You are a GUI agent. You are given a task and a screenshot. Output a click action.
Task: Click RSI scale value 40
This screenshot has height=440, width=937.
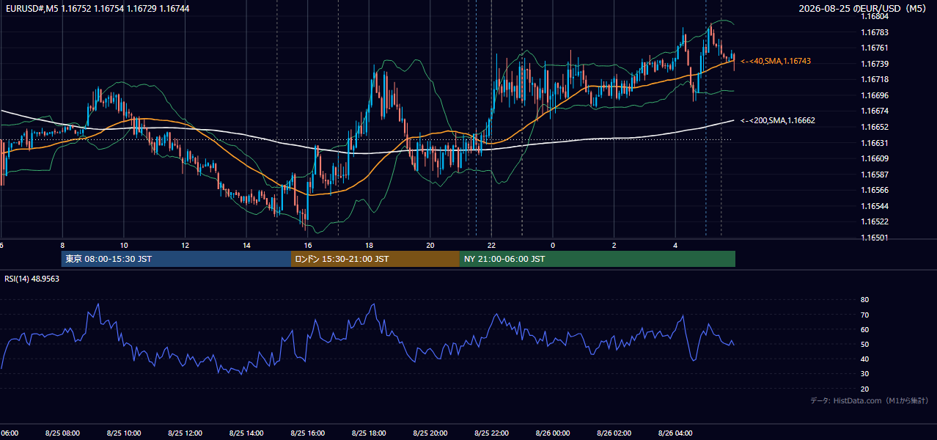click(x=865, y=359)
